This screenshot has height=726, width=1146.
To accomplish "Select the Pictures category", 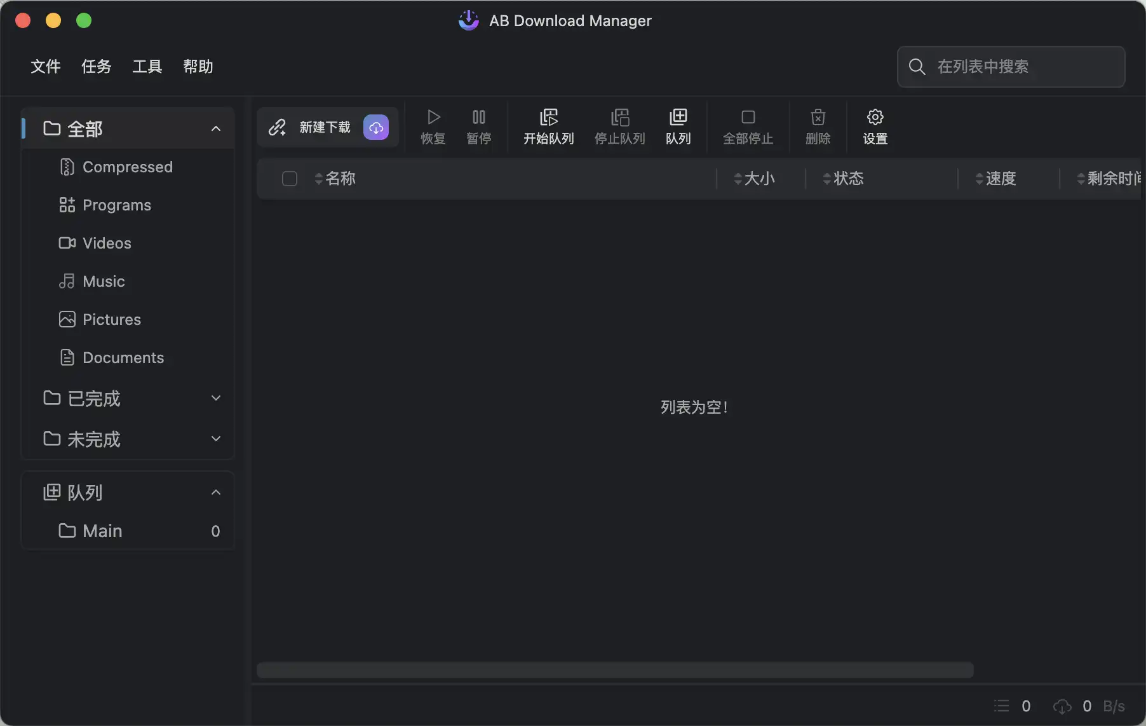I will tap(128, 319).
